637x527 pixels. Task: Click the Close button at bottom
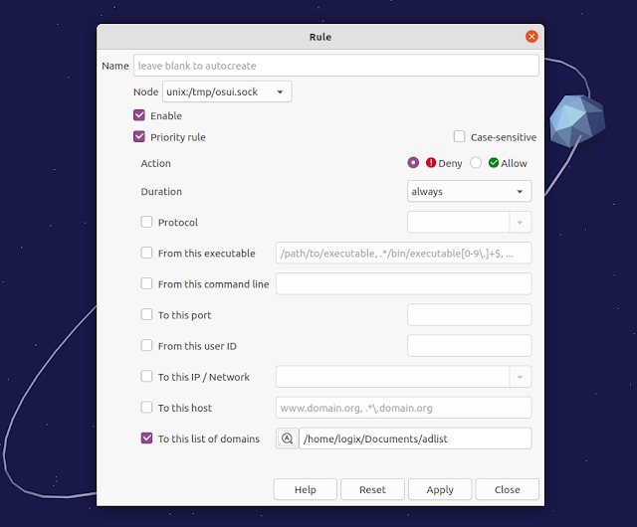click(x=507, y=489)
